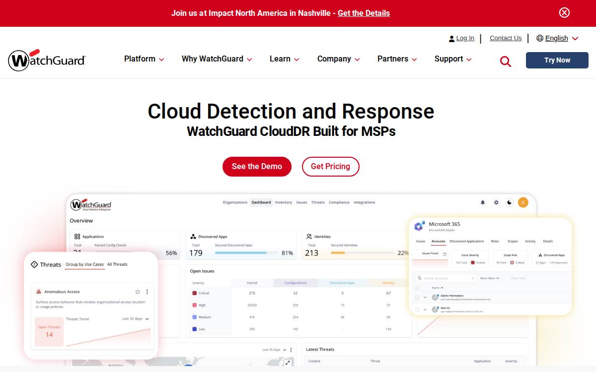Viewport: 596px width, 372px height.
Task: Select the Details tab in Microsoft 365
Action: coord(548,242)
